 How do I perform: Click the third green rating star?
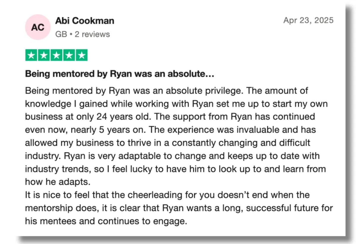click(56, 55)
